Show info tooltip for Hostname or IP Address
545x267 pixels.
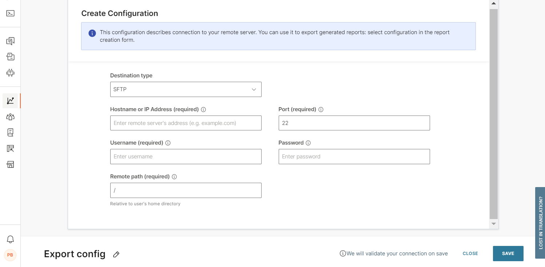click(203, 109)
